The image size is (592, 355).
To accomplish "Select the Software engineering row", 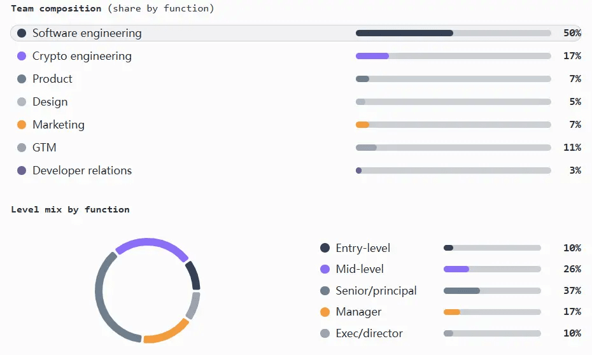I will [x=295, y=33].
